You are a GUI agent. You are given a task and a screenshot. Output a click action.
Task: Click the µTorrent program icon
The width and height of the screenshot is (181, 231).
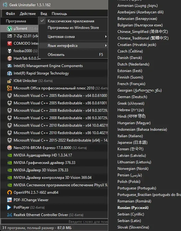[10, 29]
